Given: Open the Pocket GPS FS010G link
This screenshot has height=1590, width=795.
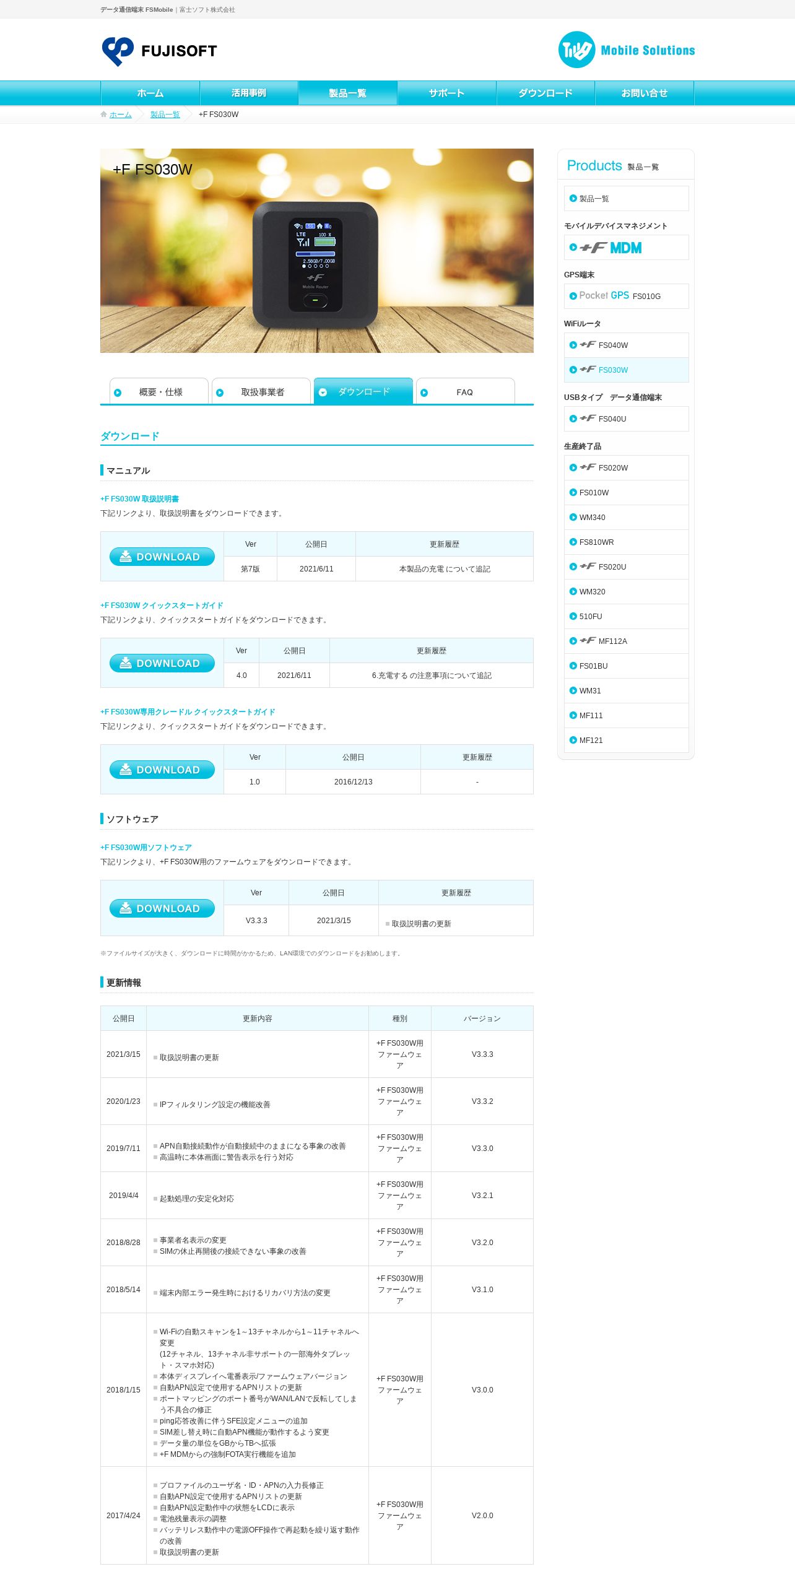Looking at the screenshot, I should pyautogui.click(x=627, y=296).
